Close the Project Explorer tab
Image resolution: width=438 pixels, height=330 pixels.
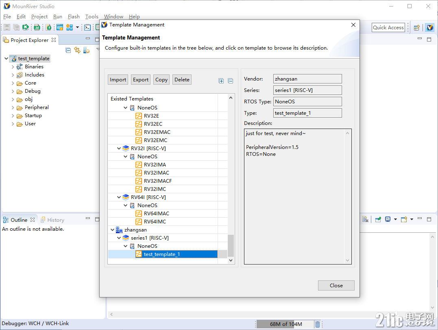(54, 40)
